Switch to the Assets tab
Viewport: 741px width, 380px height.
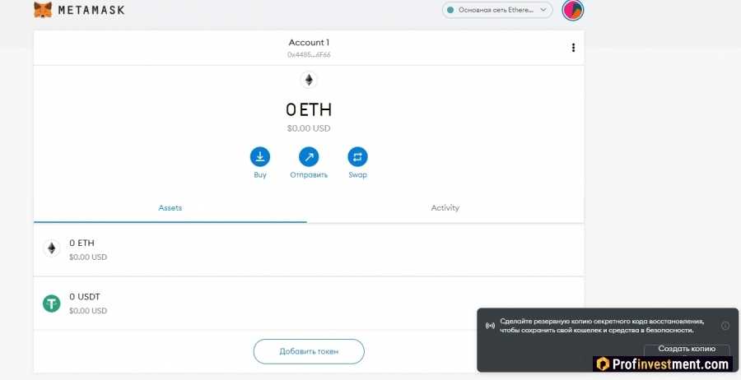click(170, 208)
